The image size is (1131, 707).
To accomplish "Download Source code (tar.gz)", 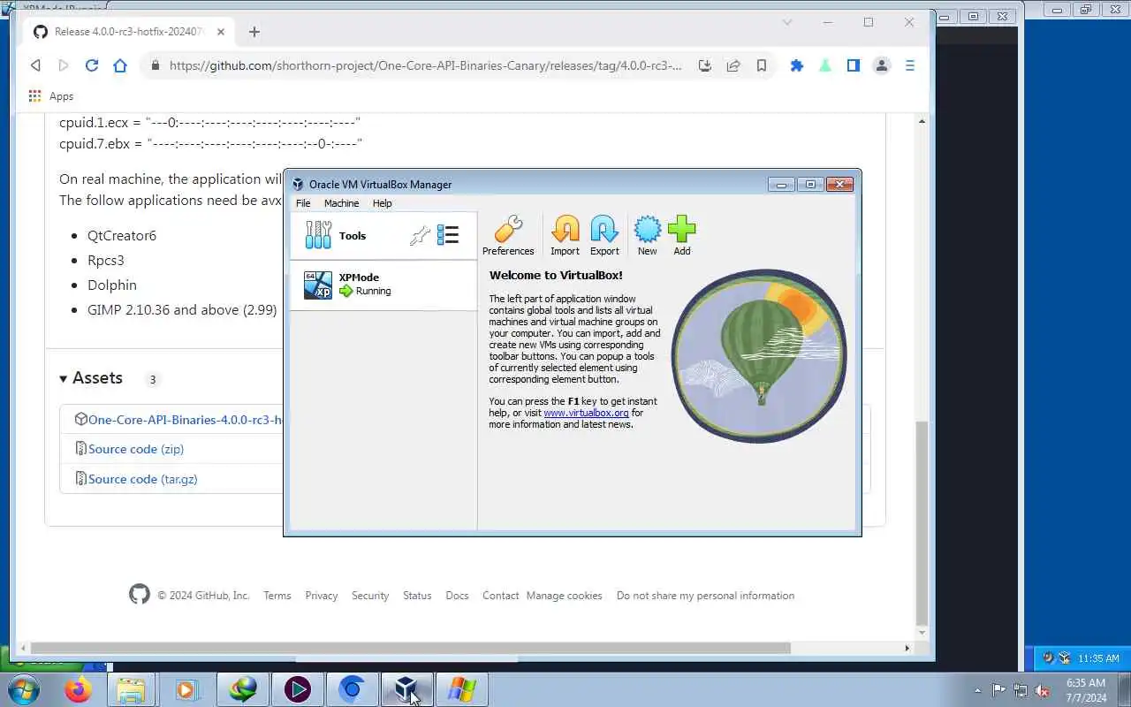I will [143, 479].
